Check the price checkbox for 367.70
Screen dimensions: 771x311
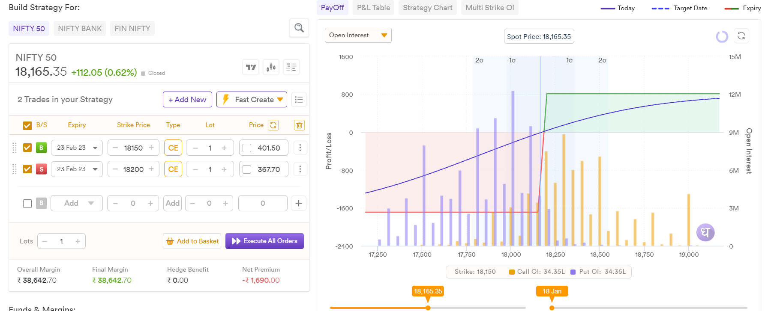coord(247,169)
